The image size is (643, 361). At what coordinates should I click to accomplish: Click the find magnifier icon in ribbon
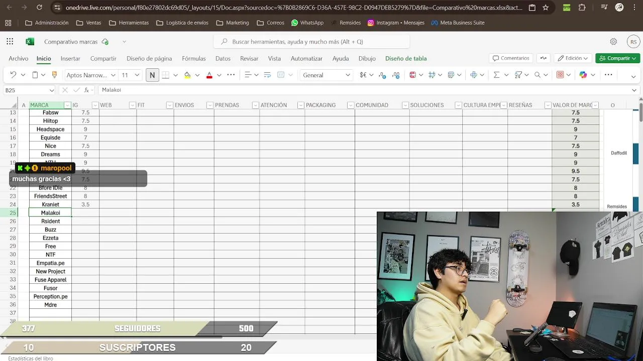click(538, 75)
